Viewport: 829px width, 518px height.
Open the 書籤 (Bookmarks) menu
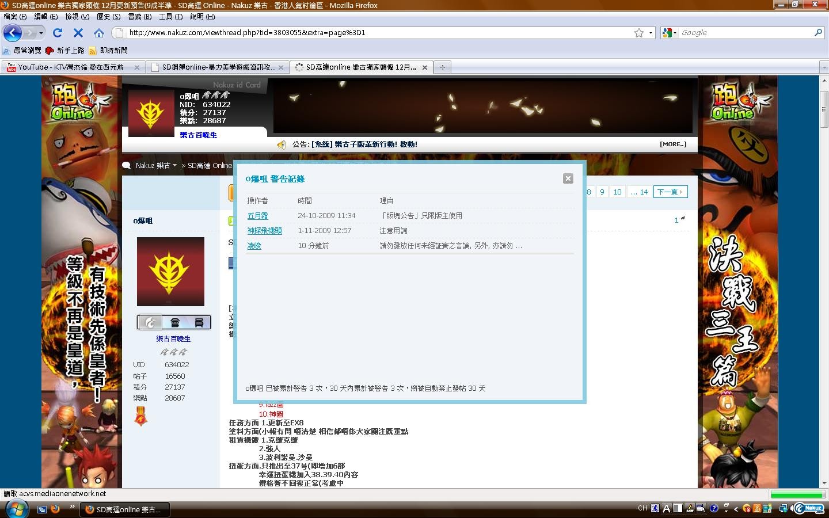point(139,17)
